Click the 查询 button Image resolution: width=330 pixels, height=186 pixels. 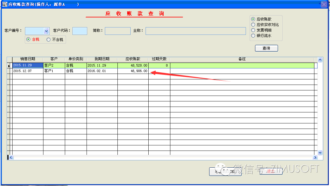[x=266, y=48]
